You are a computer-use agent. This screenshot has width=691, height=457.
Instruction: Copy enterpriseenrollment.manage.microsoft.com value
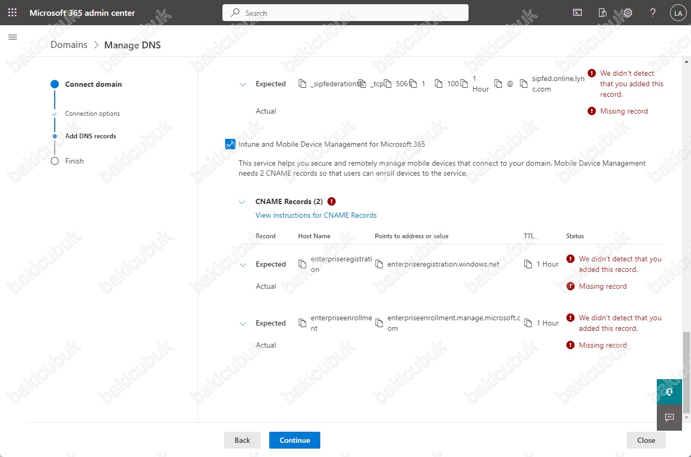click(379, 323)
